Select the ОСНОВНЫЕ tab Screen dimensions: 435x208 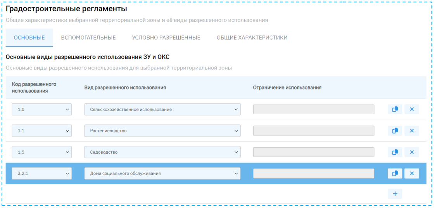point(29,38)
